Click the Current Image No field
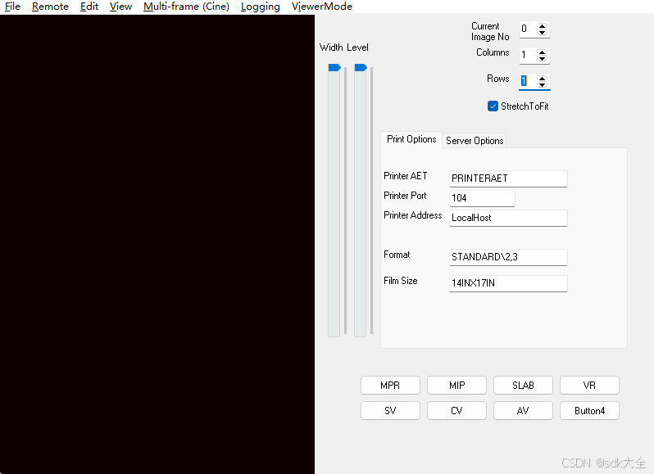 tap(528, 29)
